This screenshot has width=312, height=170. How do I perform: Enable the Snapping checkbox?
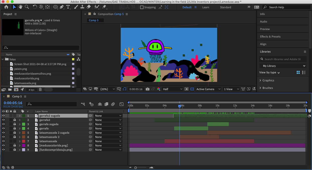click(x=142, y=7)
